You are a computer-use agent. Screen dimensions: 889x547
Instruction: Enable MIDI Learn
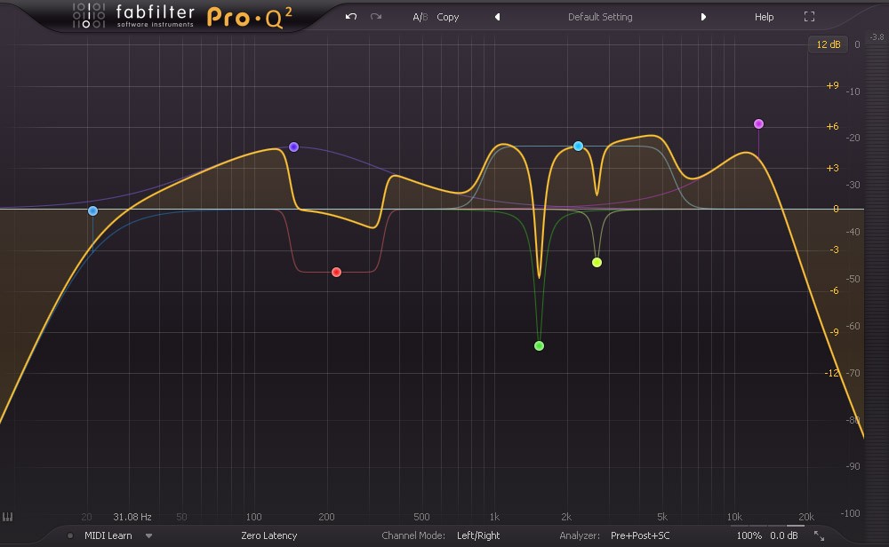[108, 535]
